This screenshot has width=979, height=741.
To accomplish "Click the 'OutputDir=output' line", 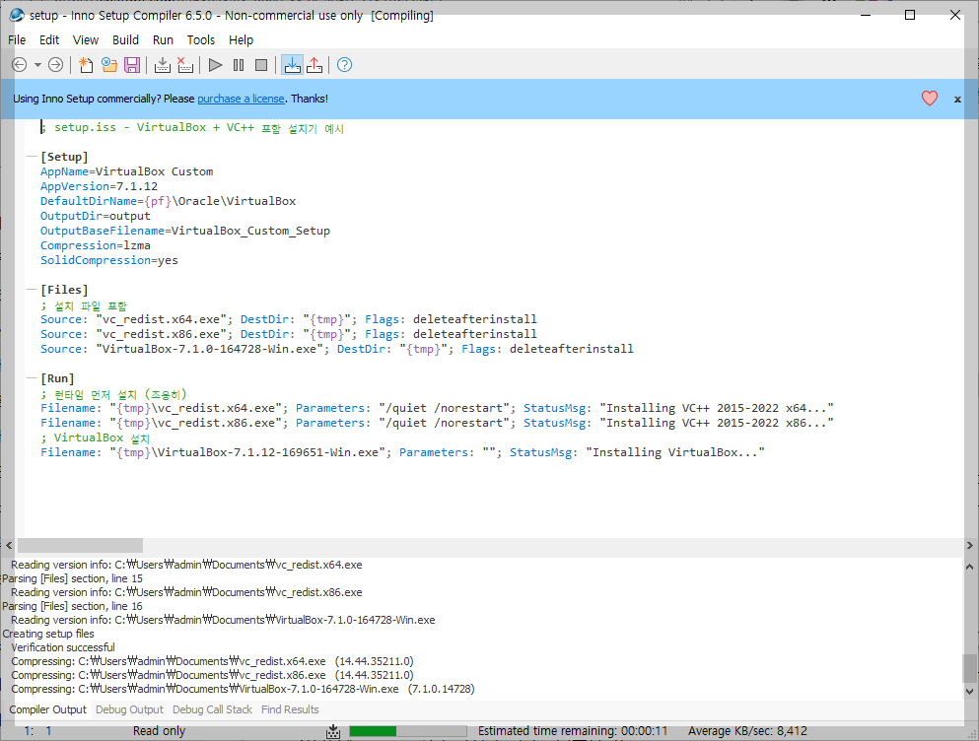I will pos(96,216).
